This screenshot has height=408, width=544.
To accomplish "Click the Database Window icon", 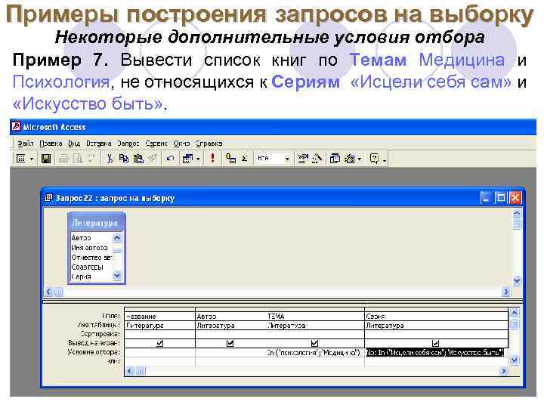I will click(335, 159).
